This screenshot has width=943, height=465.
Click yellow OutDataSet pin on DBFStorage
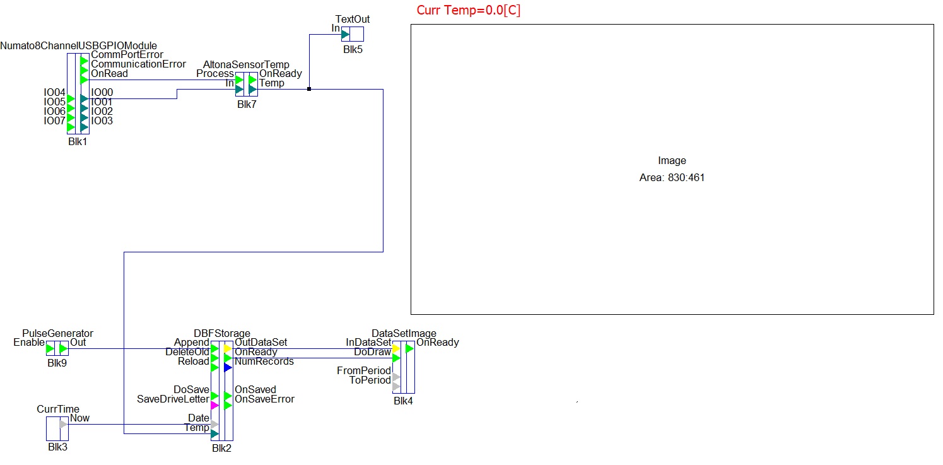(228, 348)
